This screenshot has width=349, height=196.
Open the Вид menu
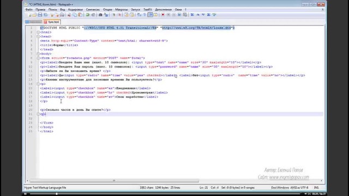[63, 10]
